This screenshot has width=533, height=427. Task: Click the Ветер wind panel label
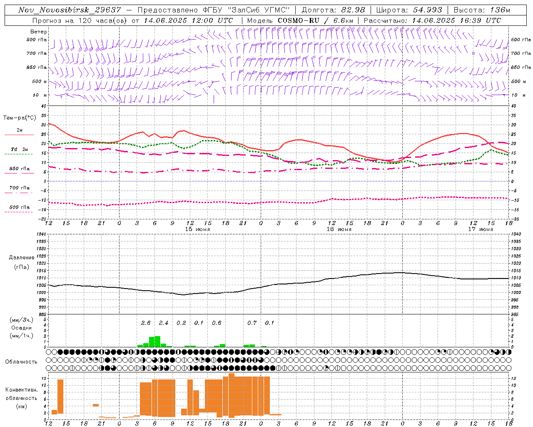click(x=39, y=32)
